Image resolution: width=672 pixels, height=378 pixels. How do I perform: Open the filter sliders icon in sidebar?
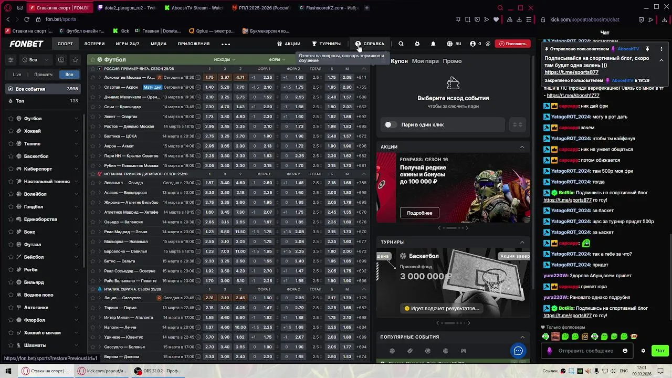click(10, 60)
